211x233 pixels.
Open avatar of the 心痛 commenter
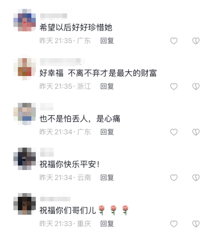coord(25,114)
